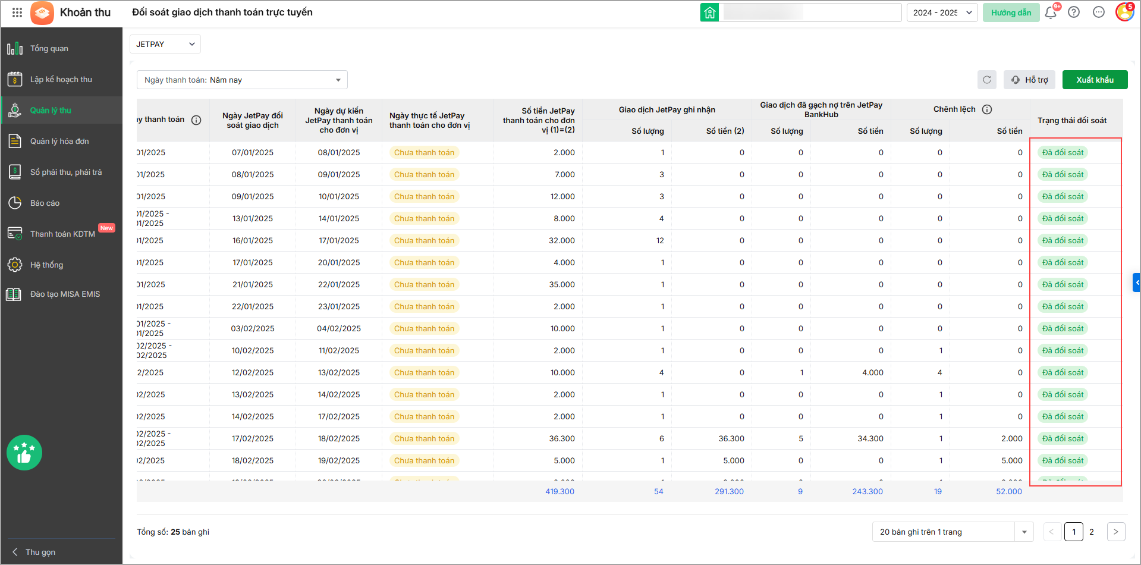1141x565 pixels.
Task: Open the notifications bell
Action: pyautogui.click(x=1050, y=12)
